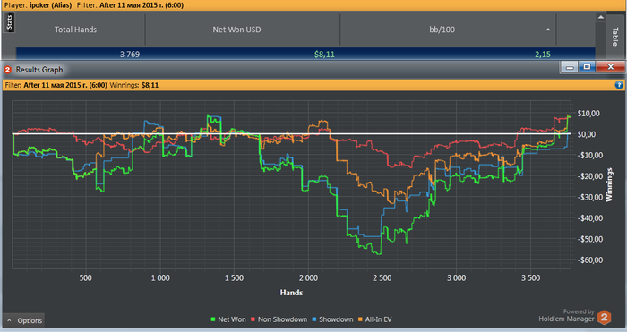Click Winnings: $8,11 in graph filter bar
The image size is (627, 332).
pyautogui.click(x=134, y=85)
